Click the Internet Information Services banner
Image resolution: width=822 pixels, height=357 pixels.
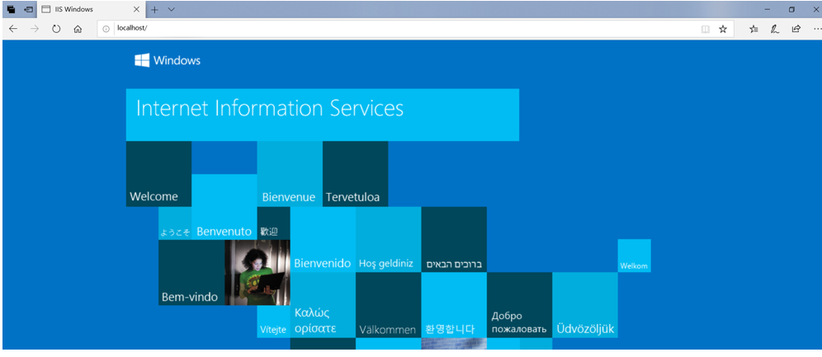323,115
